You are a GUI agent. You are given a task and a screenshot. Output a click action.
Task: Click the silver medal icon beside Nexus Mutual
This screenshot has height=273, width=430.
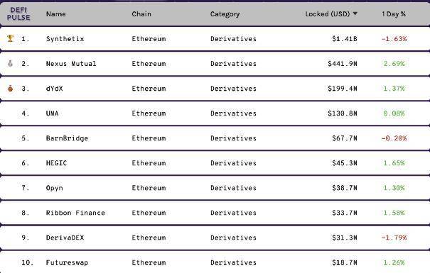[x=11, y=63]
